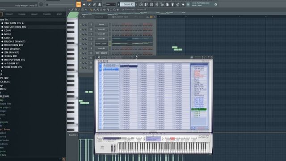The height and width of the screenshot is (161, 286).
Task: Mute the sixth channel rack row
Action: tap(80, 48)
